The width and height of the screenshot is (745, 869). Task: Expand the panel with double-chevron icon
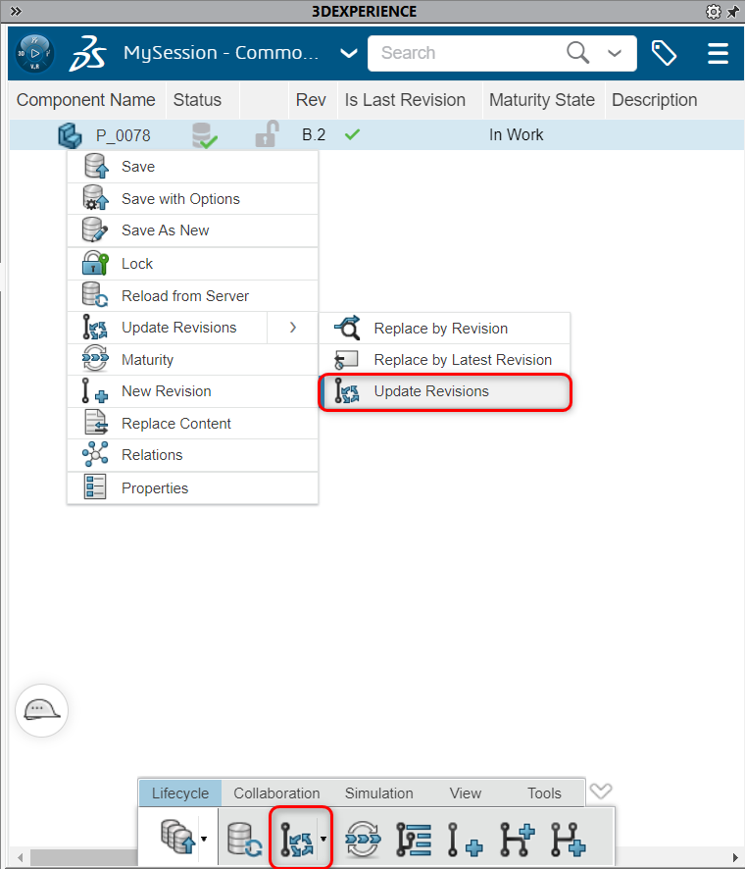click(16, 11)
